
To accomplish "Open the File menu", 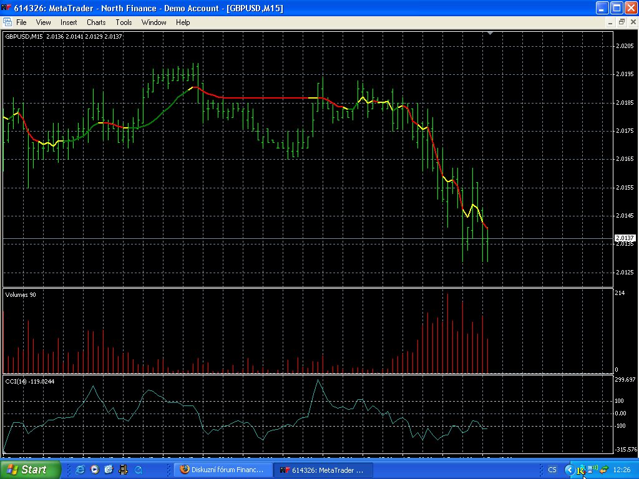I will click(21, 22).
